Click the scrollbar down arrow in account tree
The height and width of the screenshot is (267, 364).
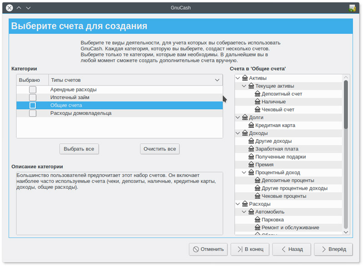(346, 232)
